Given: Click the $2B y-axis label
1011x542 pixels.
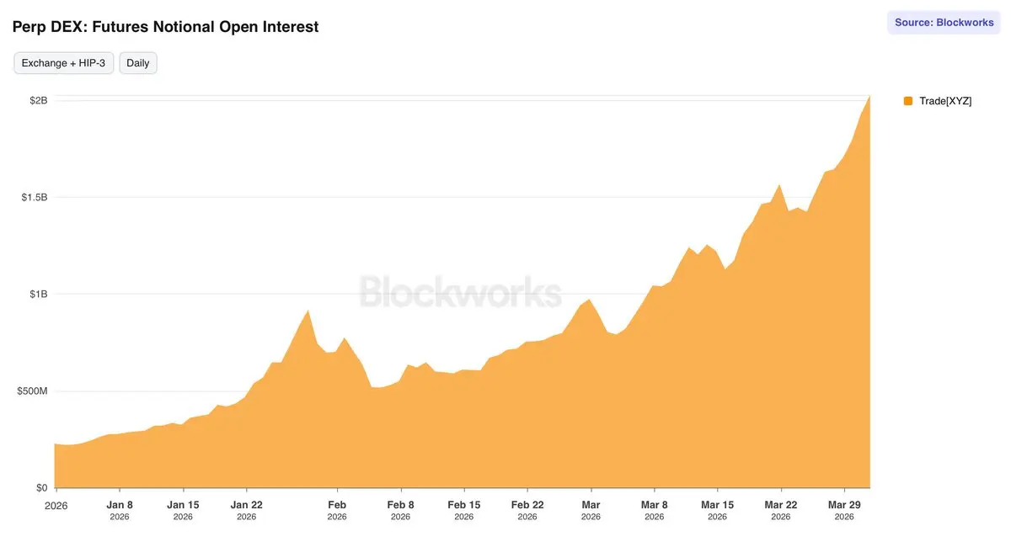Looking at the screenshot, I should click(x=39, y=100).
